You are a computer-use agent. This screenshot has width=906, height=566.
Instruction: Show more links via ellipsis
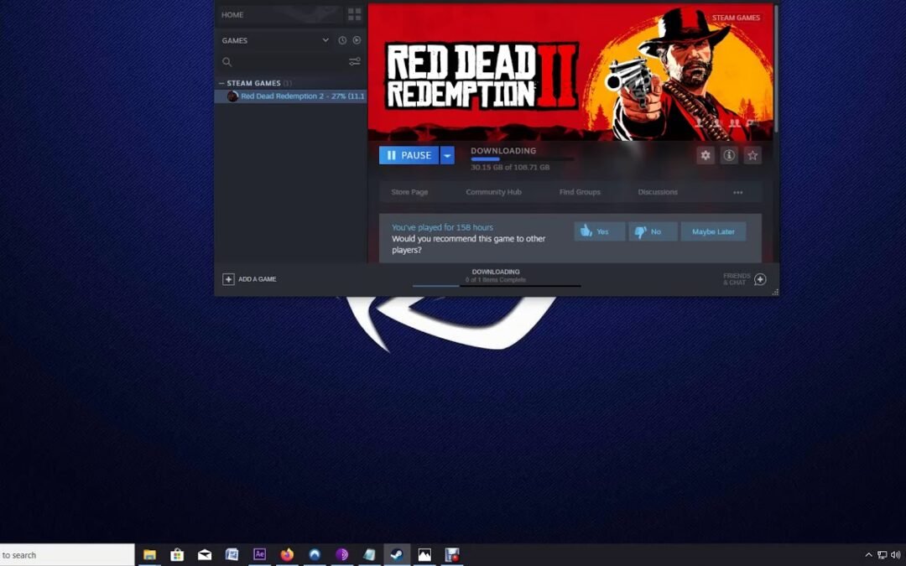(x=738, y=192)
